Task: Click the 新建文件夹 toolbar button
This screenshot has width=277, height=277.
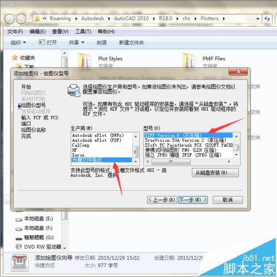Action: (x=131, y=43)
